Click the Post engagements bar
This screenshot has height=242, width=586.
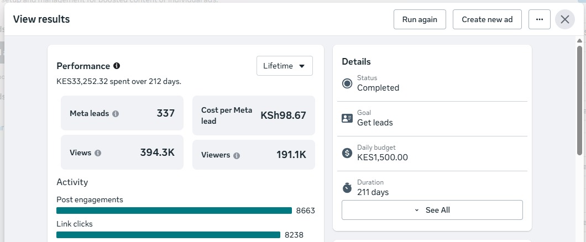click(x=174, y=211)
